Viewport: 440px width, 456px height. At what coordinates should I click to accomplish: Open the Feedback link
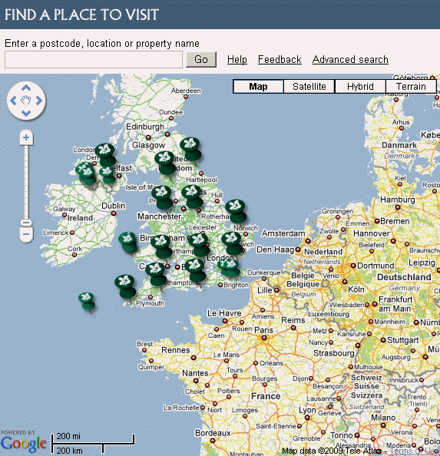coord(280,60)
